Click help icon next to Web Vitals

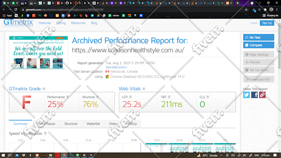click(144, 89)
